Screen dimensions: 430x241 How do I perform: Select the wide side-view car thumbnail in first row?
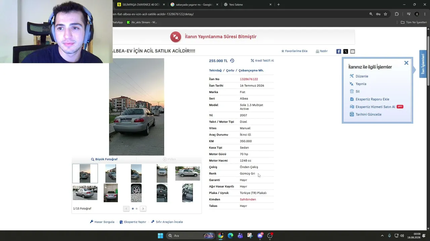[x=187, y=173]
